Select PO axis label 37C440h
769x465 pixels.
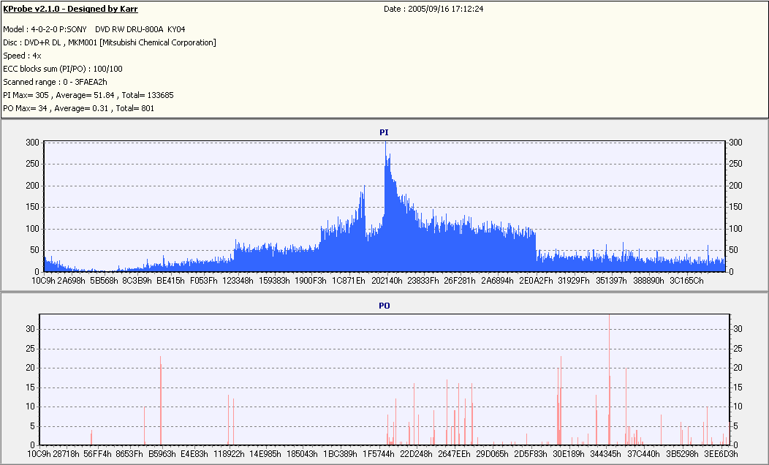coord(643,454)
